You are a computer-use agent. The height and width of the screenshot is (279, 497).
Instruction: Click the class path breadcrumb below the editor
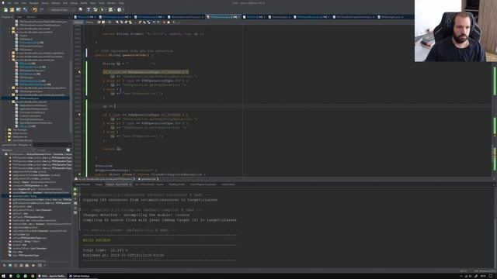[x=106, y=179]
